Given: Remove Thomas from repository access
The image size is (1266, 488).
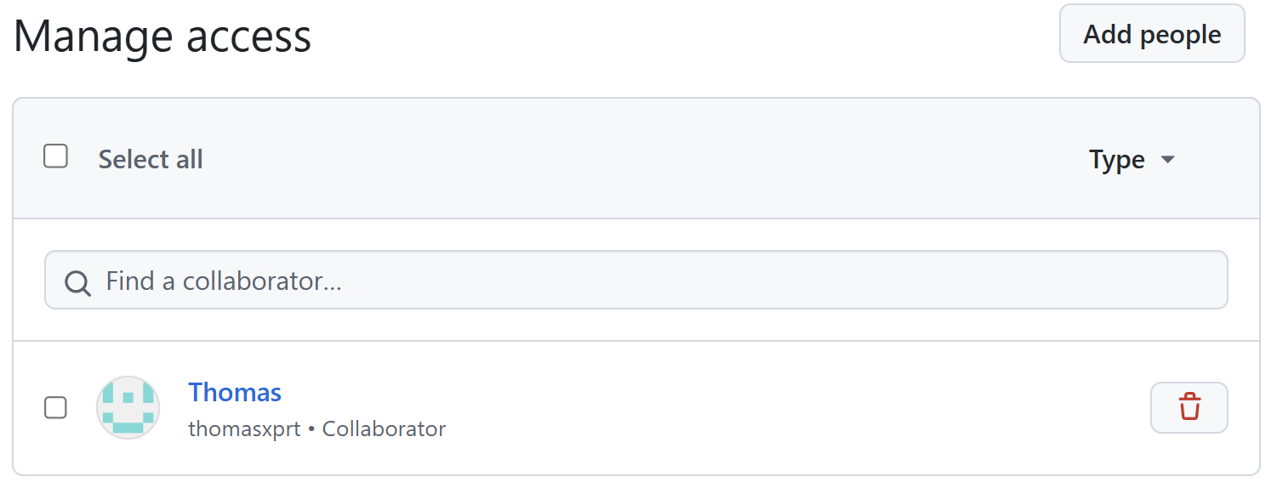Looking at the screenshot, I should tap(1189, 407).
